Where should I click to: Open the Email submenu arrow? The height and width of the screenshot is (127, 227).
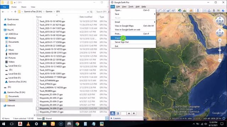[155, 22]
